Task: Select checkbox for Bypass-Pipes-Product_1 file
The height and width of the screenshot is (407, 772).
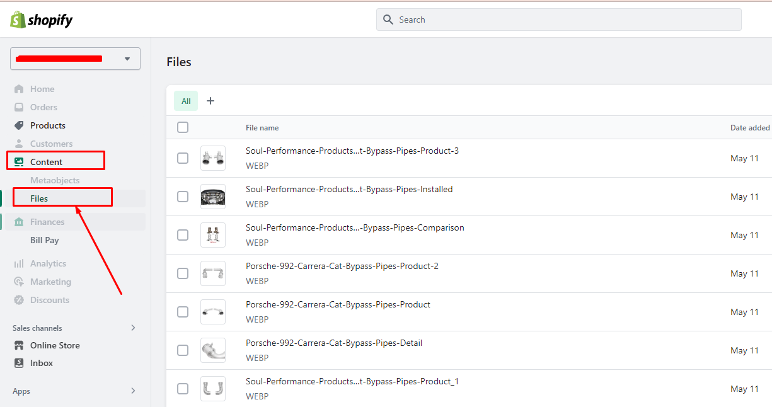Action: pyautogui.click(x=183, y=389)
